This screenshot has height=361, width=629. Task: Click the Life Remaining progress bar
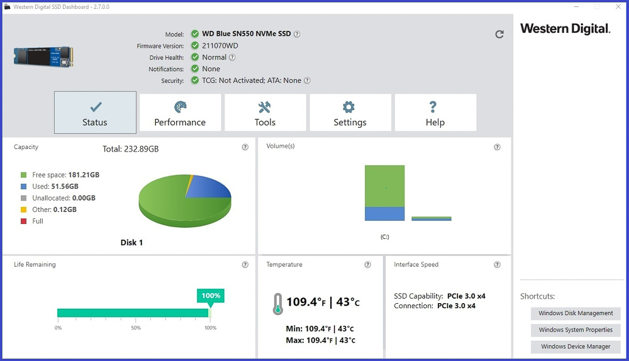pos(134,313)
